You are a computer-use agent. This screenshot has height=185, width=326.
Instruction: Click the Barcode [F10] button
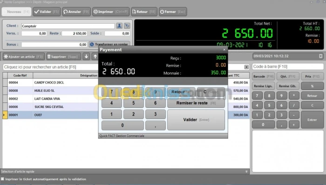(x=264, y=77)
